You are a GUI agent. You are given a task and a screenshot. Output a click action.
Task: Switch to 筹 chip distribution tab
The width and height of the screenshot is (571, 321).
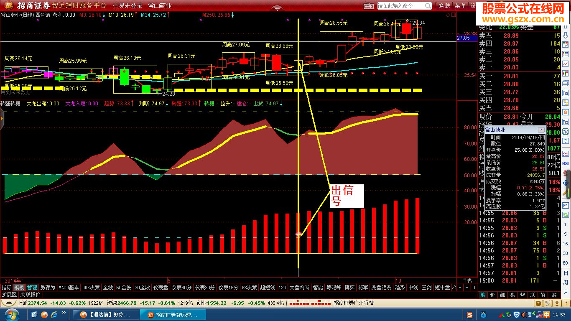pyautogui.click(x=555, y=295)
